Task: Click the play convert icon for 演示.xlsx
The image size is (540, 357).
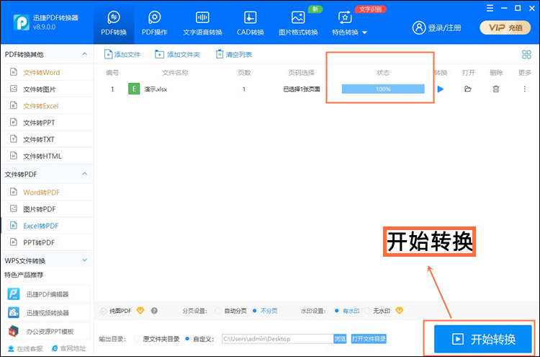Action: coord(440,89)
